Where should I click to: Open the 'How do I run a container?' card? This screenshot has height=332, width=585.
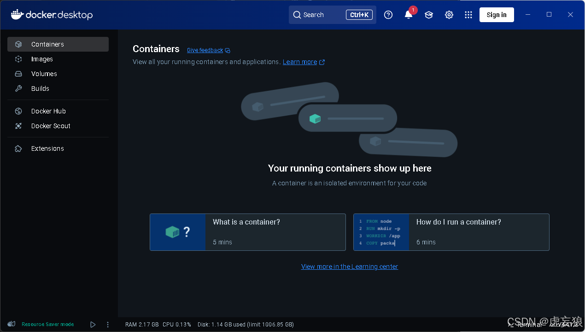click(x=451, y=232)
